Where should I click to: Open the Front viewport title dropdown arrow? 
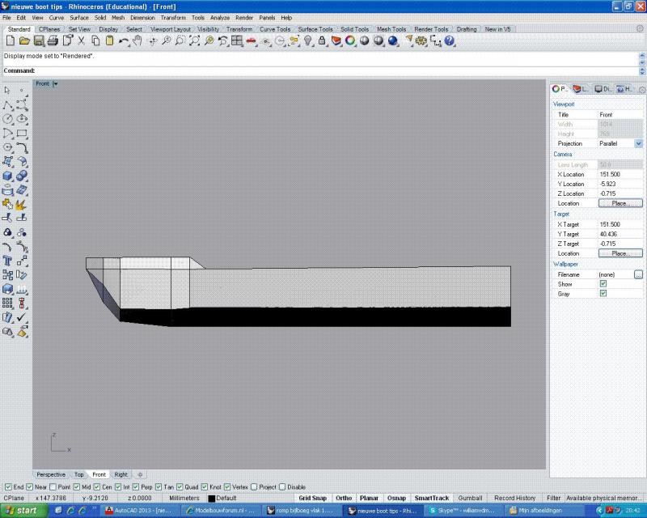[56, 84]
